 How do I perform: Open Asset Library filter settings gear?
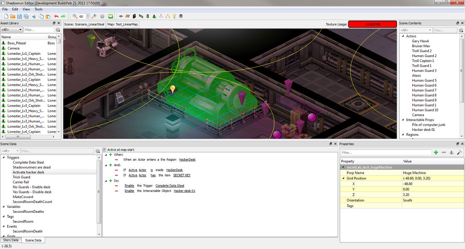pyautogui.click(x=58, y=29)
